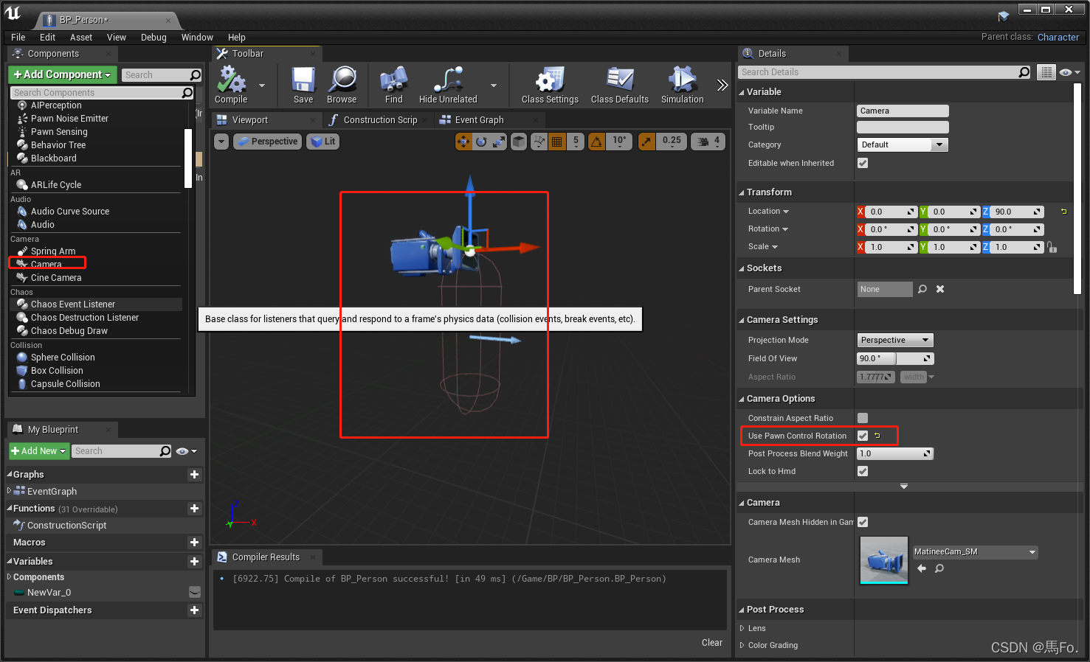Open the MatineeCam_SM camera mesh dropdown

974,551
